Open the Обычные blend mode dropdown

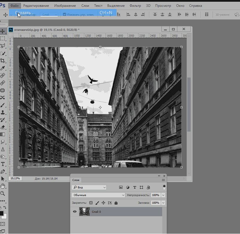tap(98, 195)
